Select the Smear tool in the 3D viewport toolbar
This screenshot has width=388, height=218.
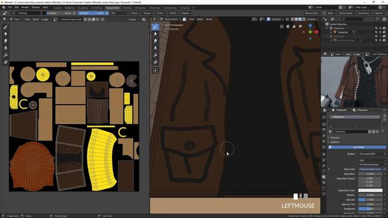coord(155,41)
